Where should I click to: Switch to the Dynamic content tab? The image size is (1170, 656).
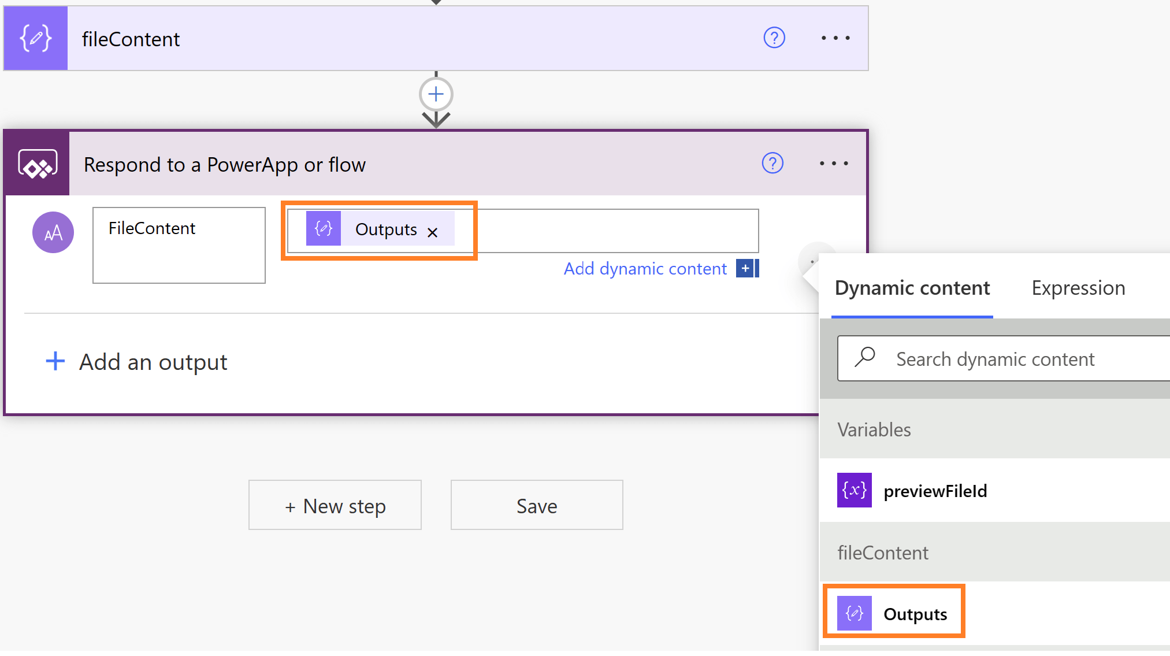[x=912, y=288]
